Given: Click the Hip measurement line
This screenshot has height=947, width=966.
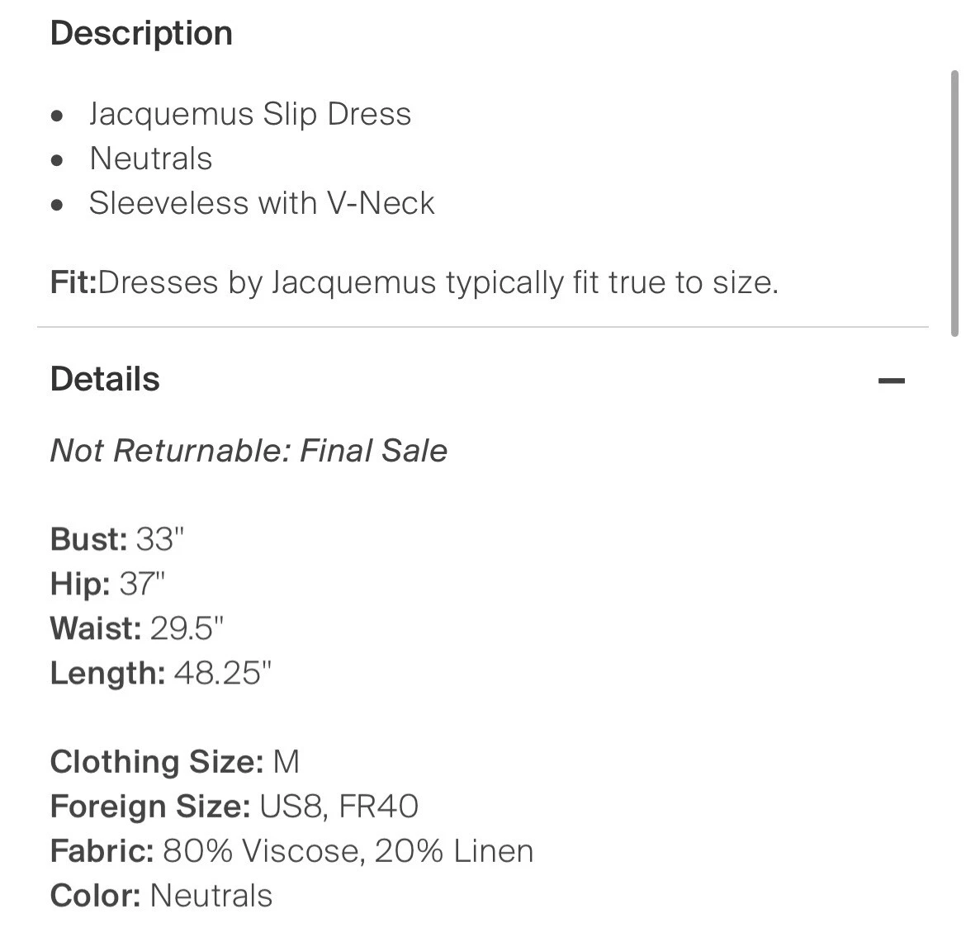Looking at the screenshot, I should tap(107, 584).
